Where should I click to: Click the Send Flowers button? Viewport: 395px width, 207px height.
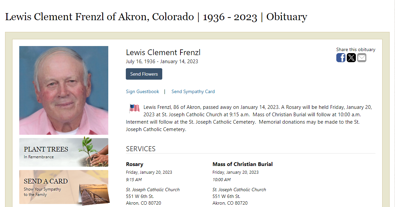144,74
